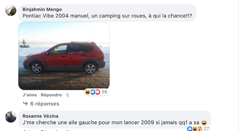The width and height of the screenshot is (239, 131).
Task: Open Binjahmin Mengo's profile picture
Action: coord(11,10)
